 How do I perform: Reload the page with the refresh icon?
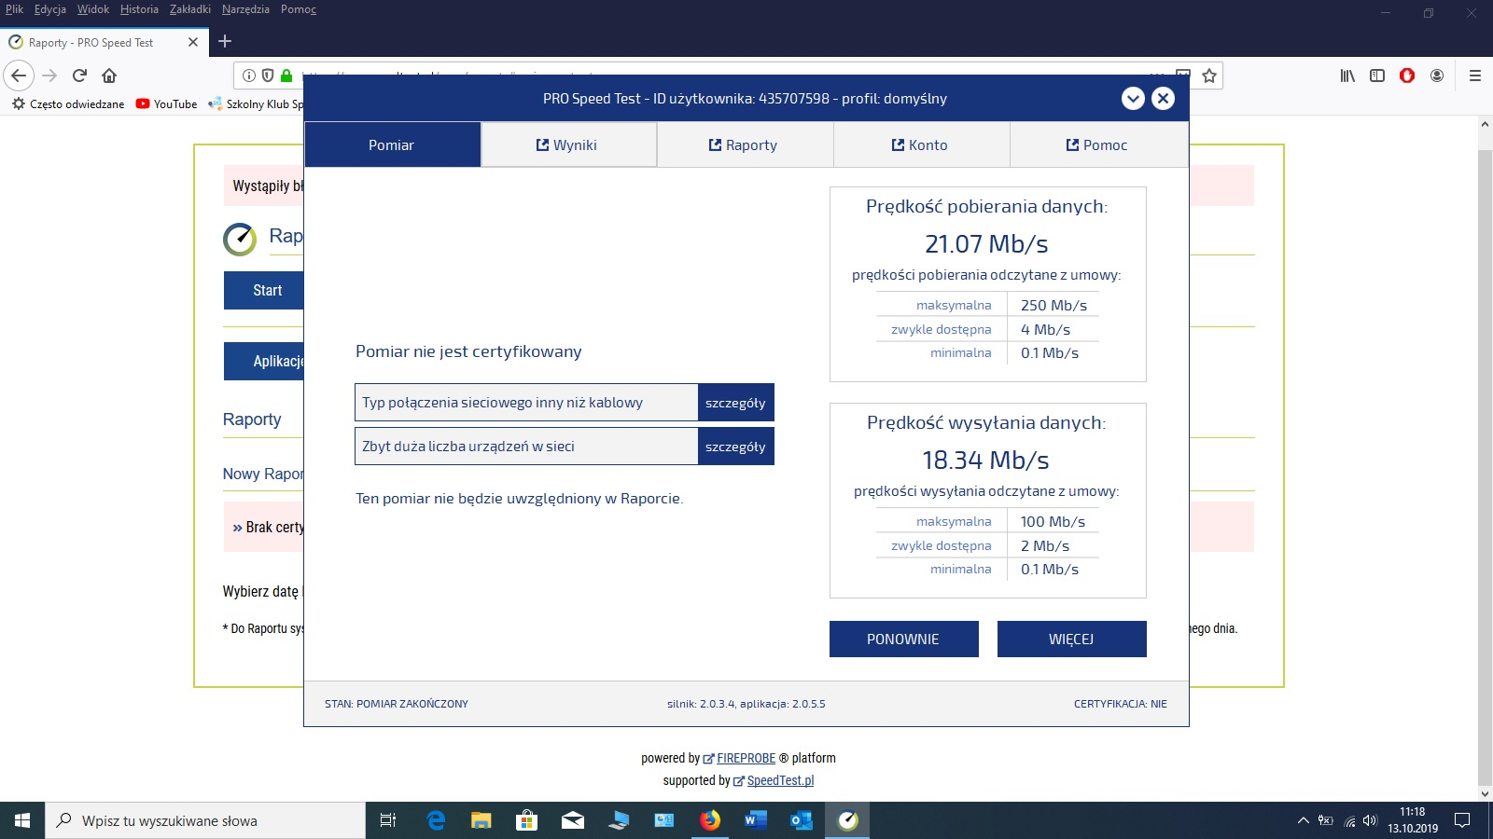[x=79, y=76]
